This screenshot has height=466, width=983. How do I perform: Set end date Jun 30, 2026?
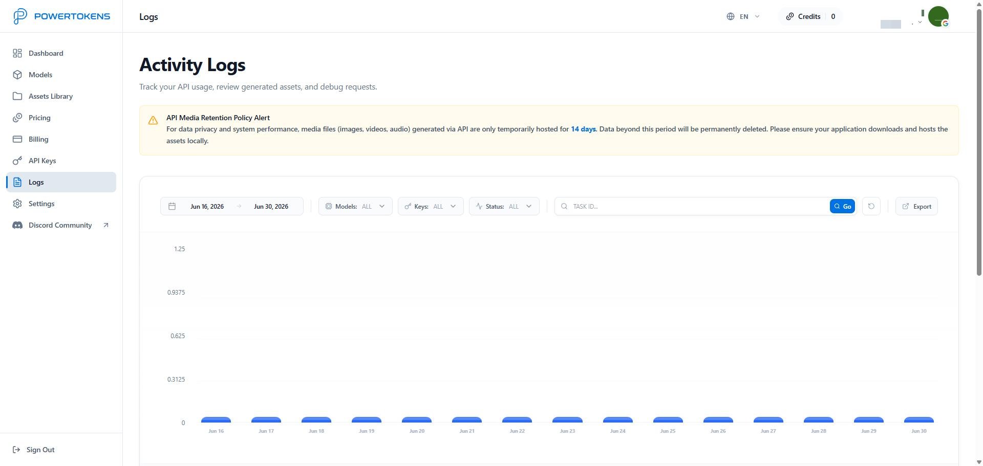(271, 207)
